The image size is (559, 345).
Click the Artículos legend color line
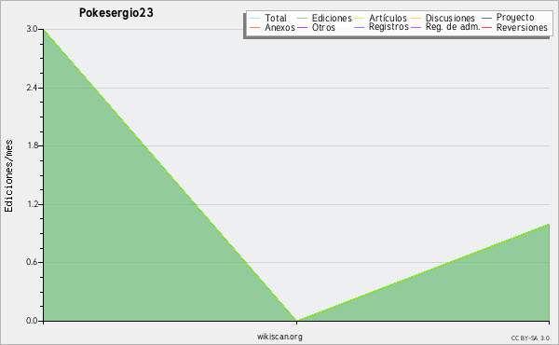point(359,19)
